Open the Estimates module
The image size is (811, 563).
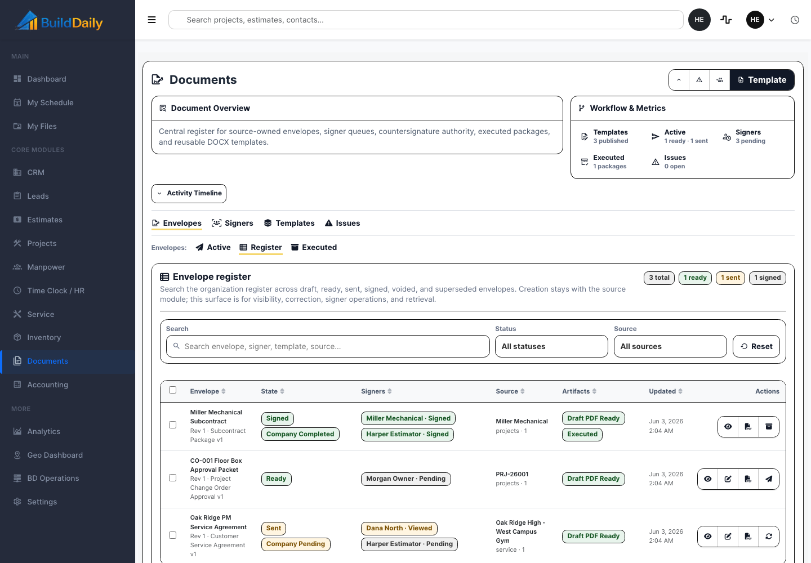point(68,220)
